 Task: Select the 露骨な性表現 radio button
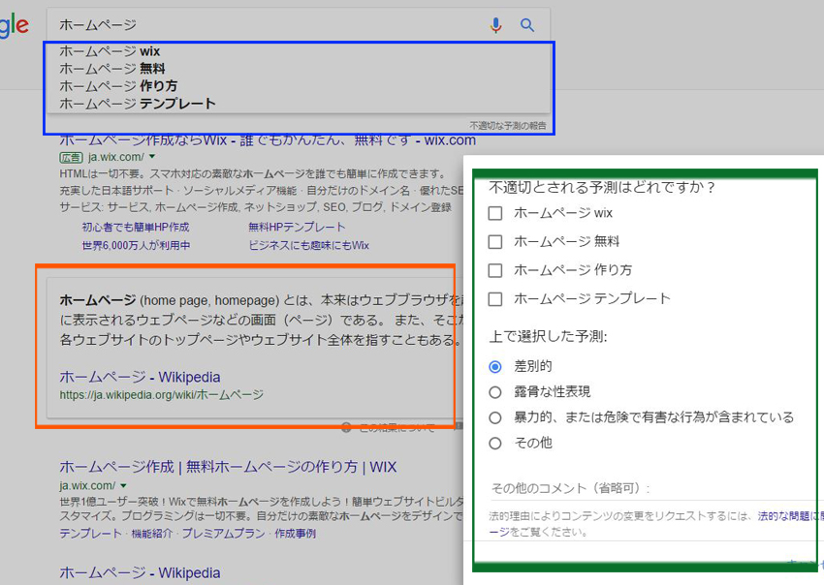495,392
